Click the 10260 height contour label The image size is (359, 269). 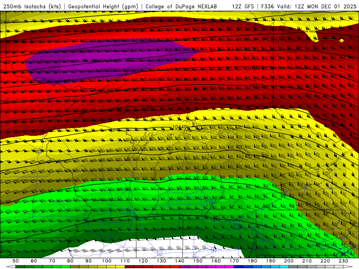(256, 67)
